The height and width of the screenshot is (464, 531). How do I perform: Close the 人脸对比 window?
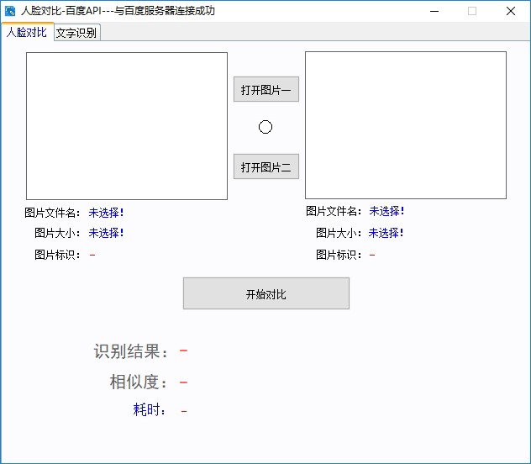point(511,11)
